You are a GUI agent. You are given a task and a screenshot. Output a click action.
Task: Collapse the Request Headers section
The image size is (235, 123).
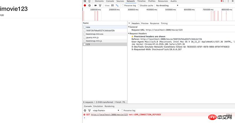click(129, 34)
